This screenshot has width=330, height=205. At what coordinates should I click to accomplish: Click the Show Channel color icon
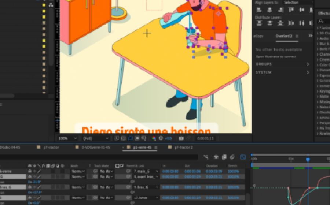[x=154, y=138]
